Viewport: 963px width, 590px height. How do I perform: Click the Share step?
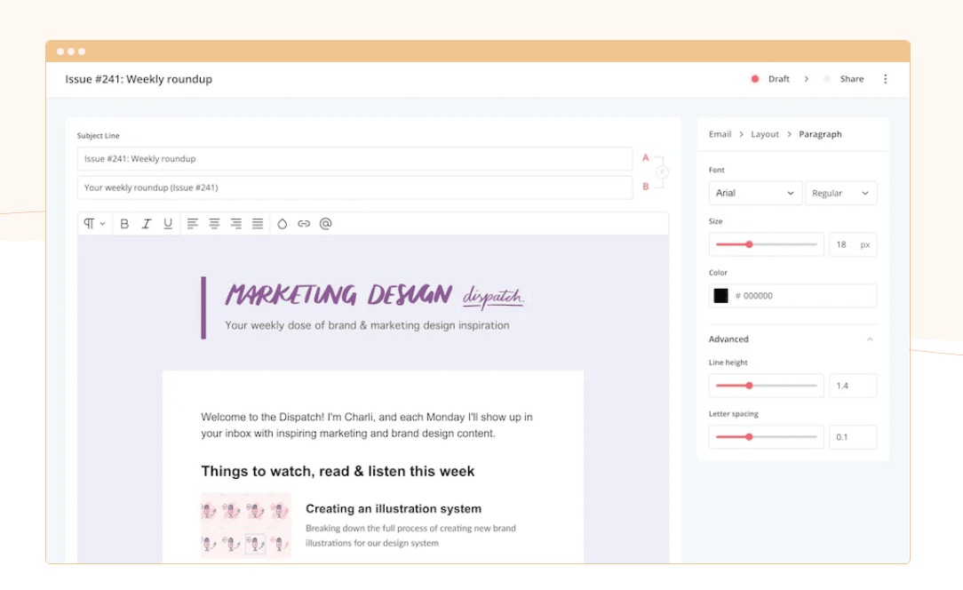pyautogui.click(x=851, y=79)
